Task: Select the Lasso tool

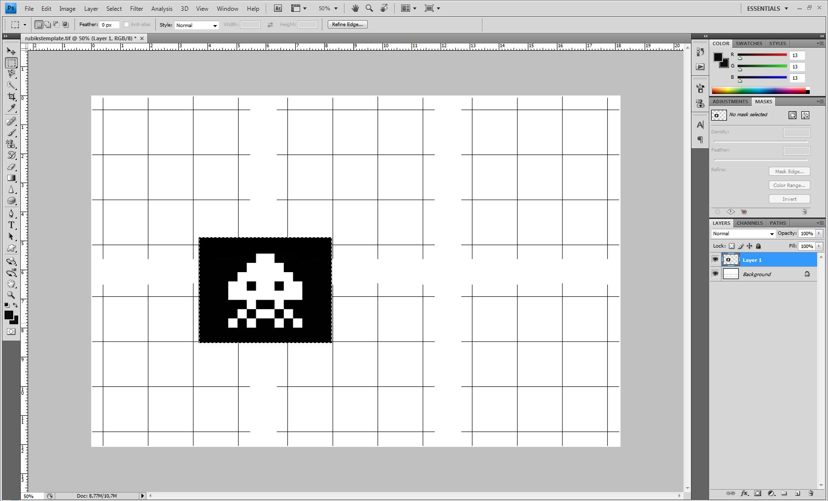Action: [x=11, y=74]
